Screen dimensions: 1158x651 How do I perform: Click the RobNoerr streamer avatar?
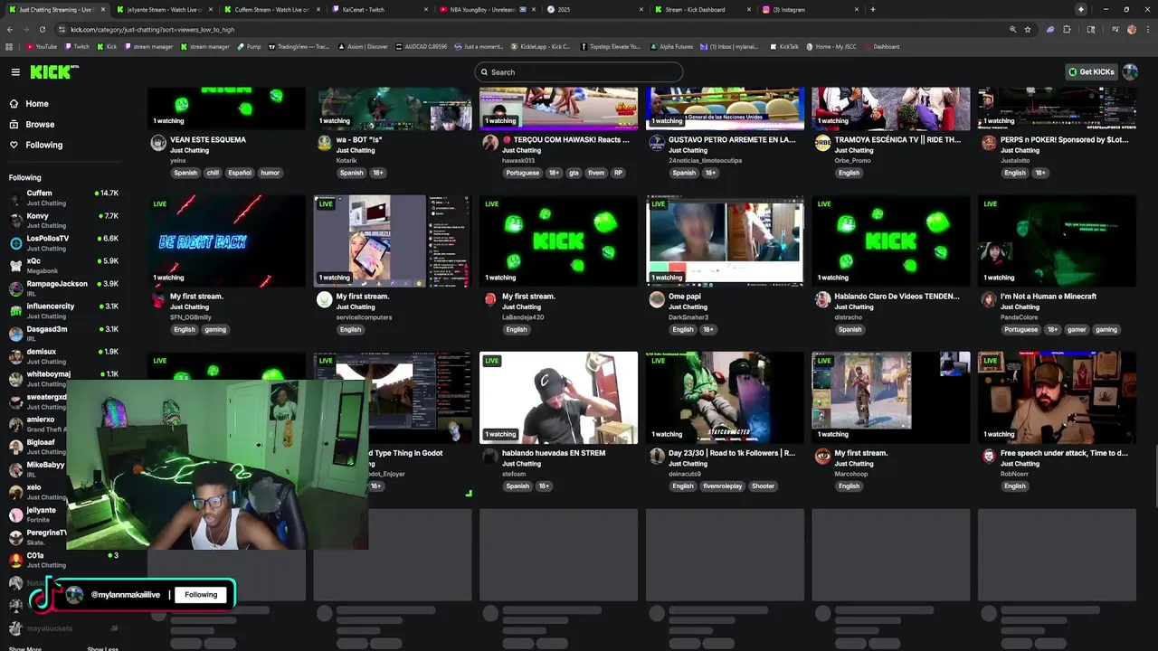[x=989, y=456]
